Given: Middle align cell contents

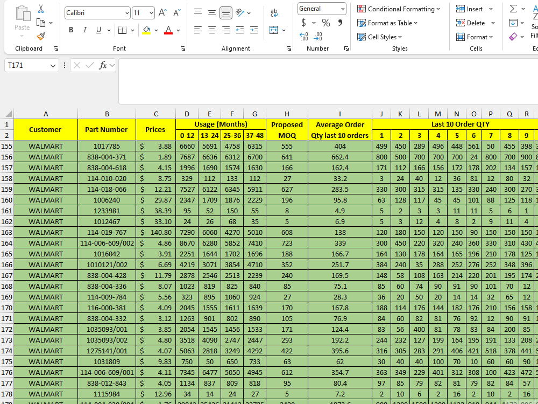Looking at the screenshot, I should (x=212, y=13).
